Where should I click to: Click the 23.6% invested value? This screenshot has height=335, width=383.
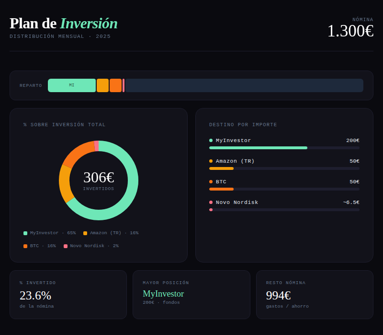[x=35, y=295]
